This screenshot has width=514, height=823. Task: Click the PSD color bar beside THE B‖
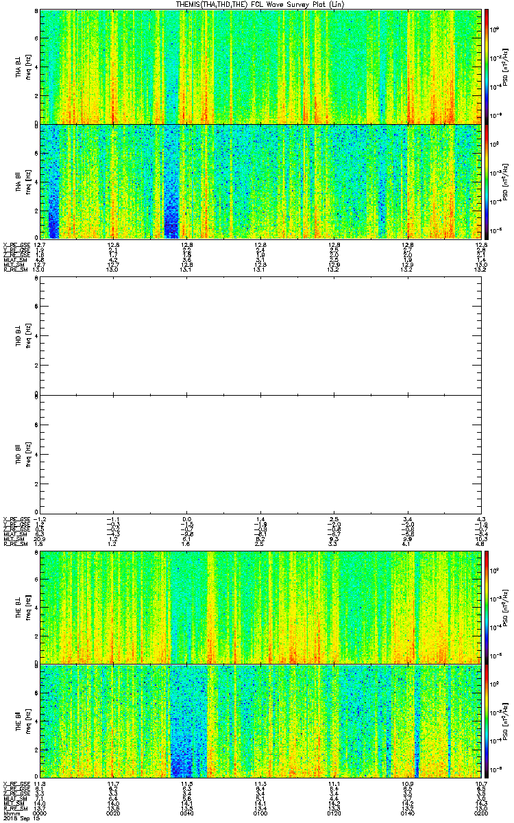point(487,722)
